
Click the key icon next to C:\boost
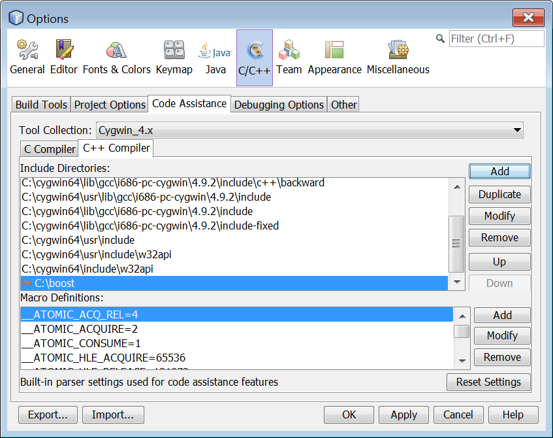[27, 283]
